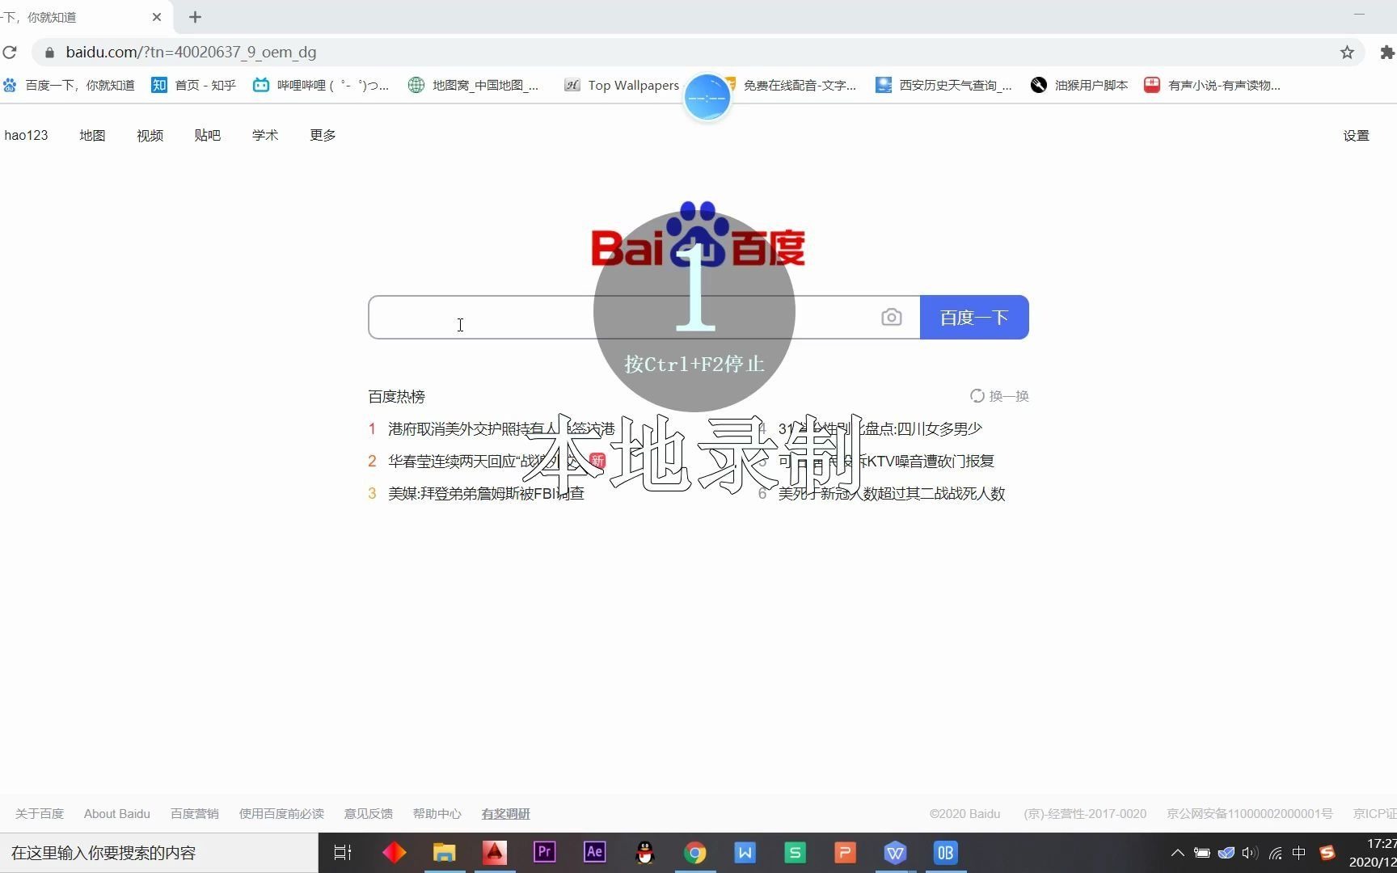Open WPS Presentation from the taskbar
Screen dimensions: 1397x873
[846, 853]
